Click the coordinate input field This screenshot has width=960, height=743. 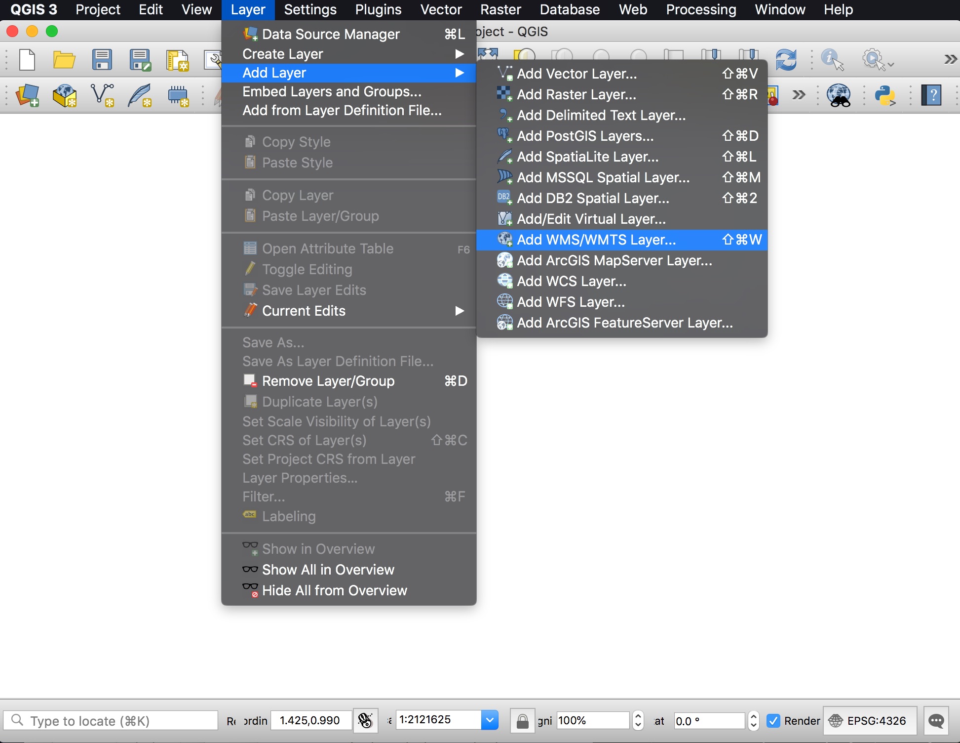click(x=311, y=720)
